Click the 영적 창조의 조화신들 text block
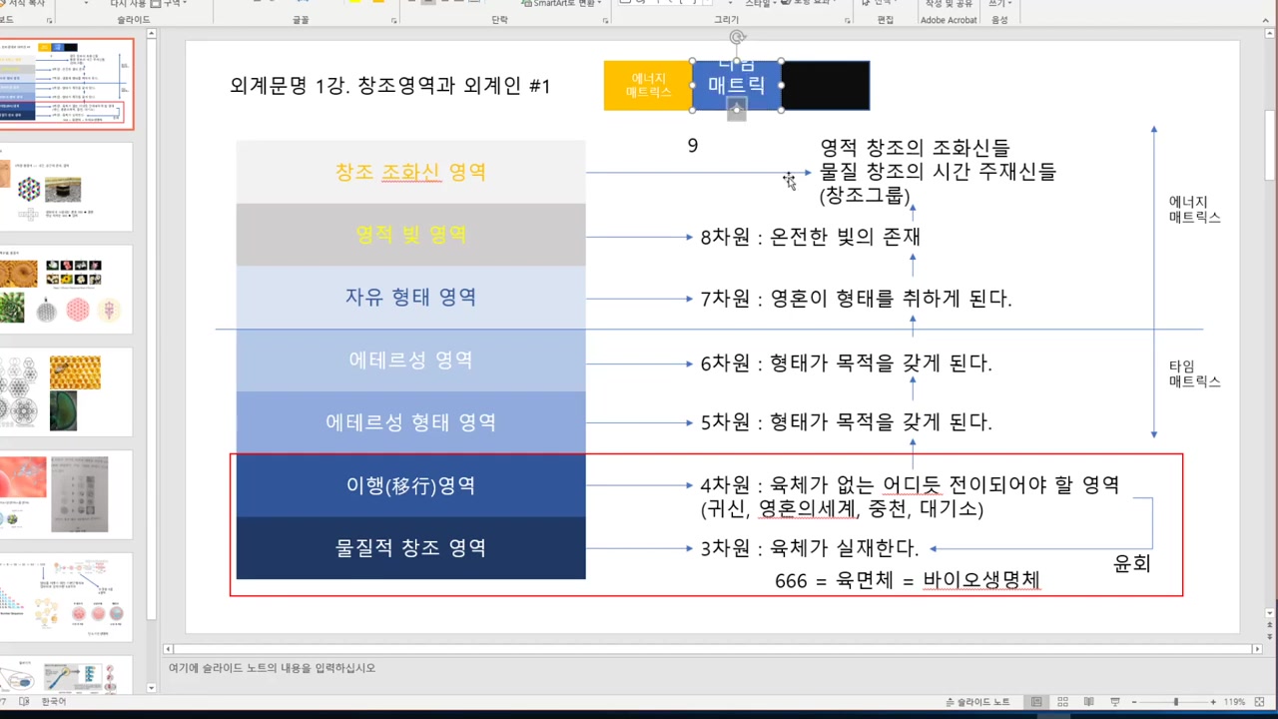1278x719 pixels. (x=938, y=172)
